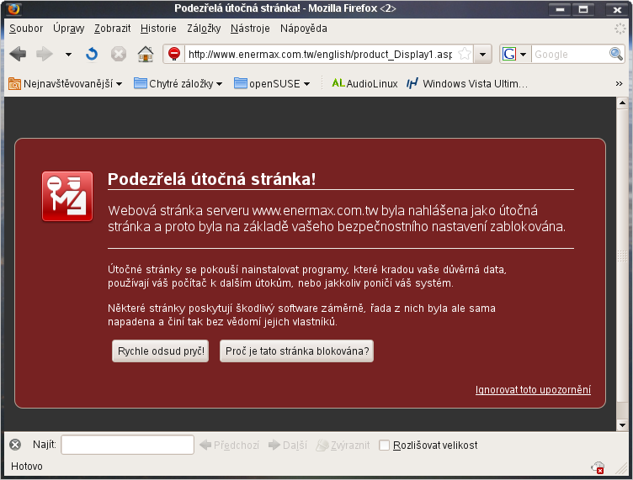Click the loading activity throbber icon
Image resolution: width=633 pixels, height=480 pixels.
(x=620, y=29)
